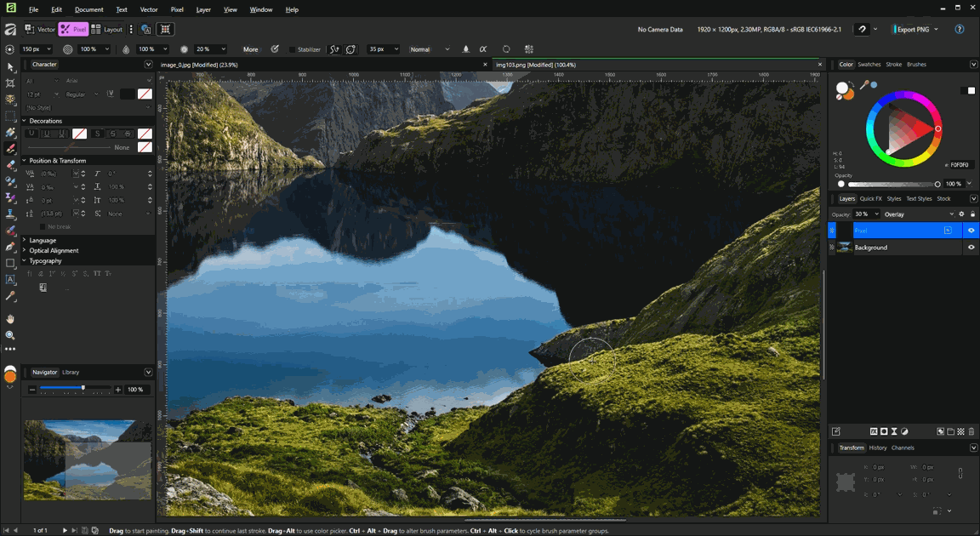980x536 pixels.
Task: Expand the Optical Alignment section
Action: (25, 250)
